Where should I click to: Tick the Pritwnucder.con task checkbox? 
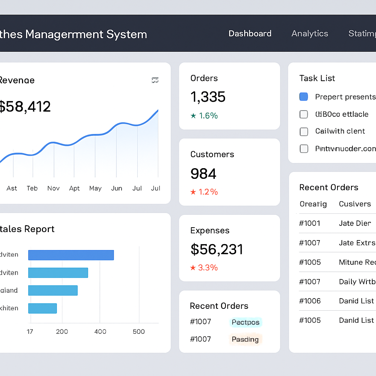(x=304, y=149)
